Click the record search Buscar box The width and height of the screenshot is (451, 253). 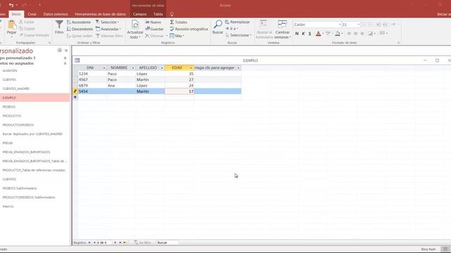pyautogui.click(x=167, y=242)
